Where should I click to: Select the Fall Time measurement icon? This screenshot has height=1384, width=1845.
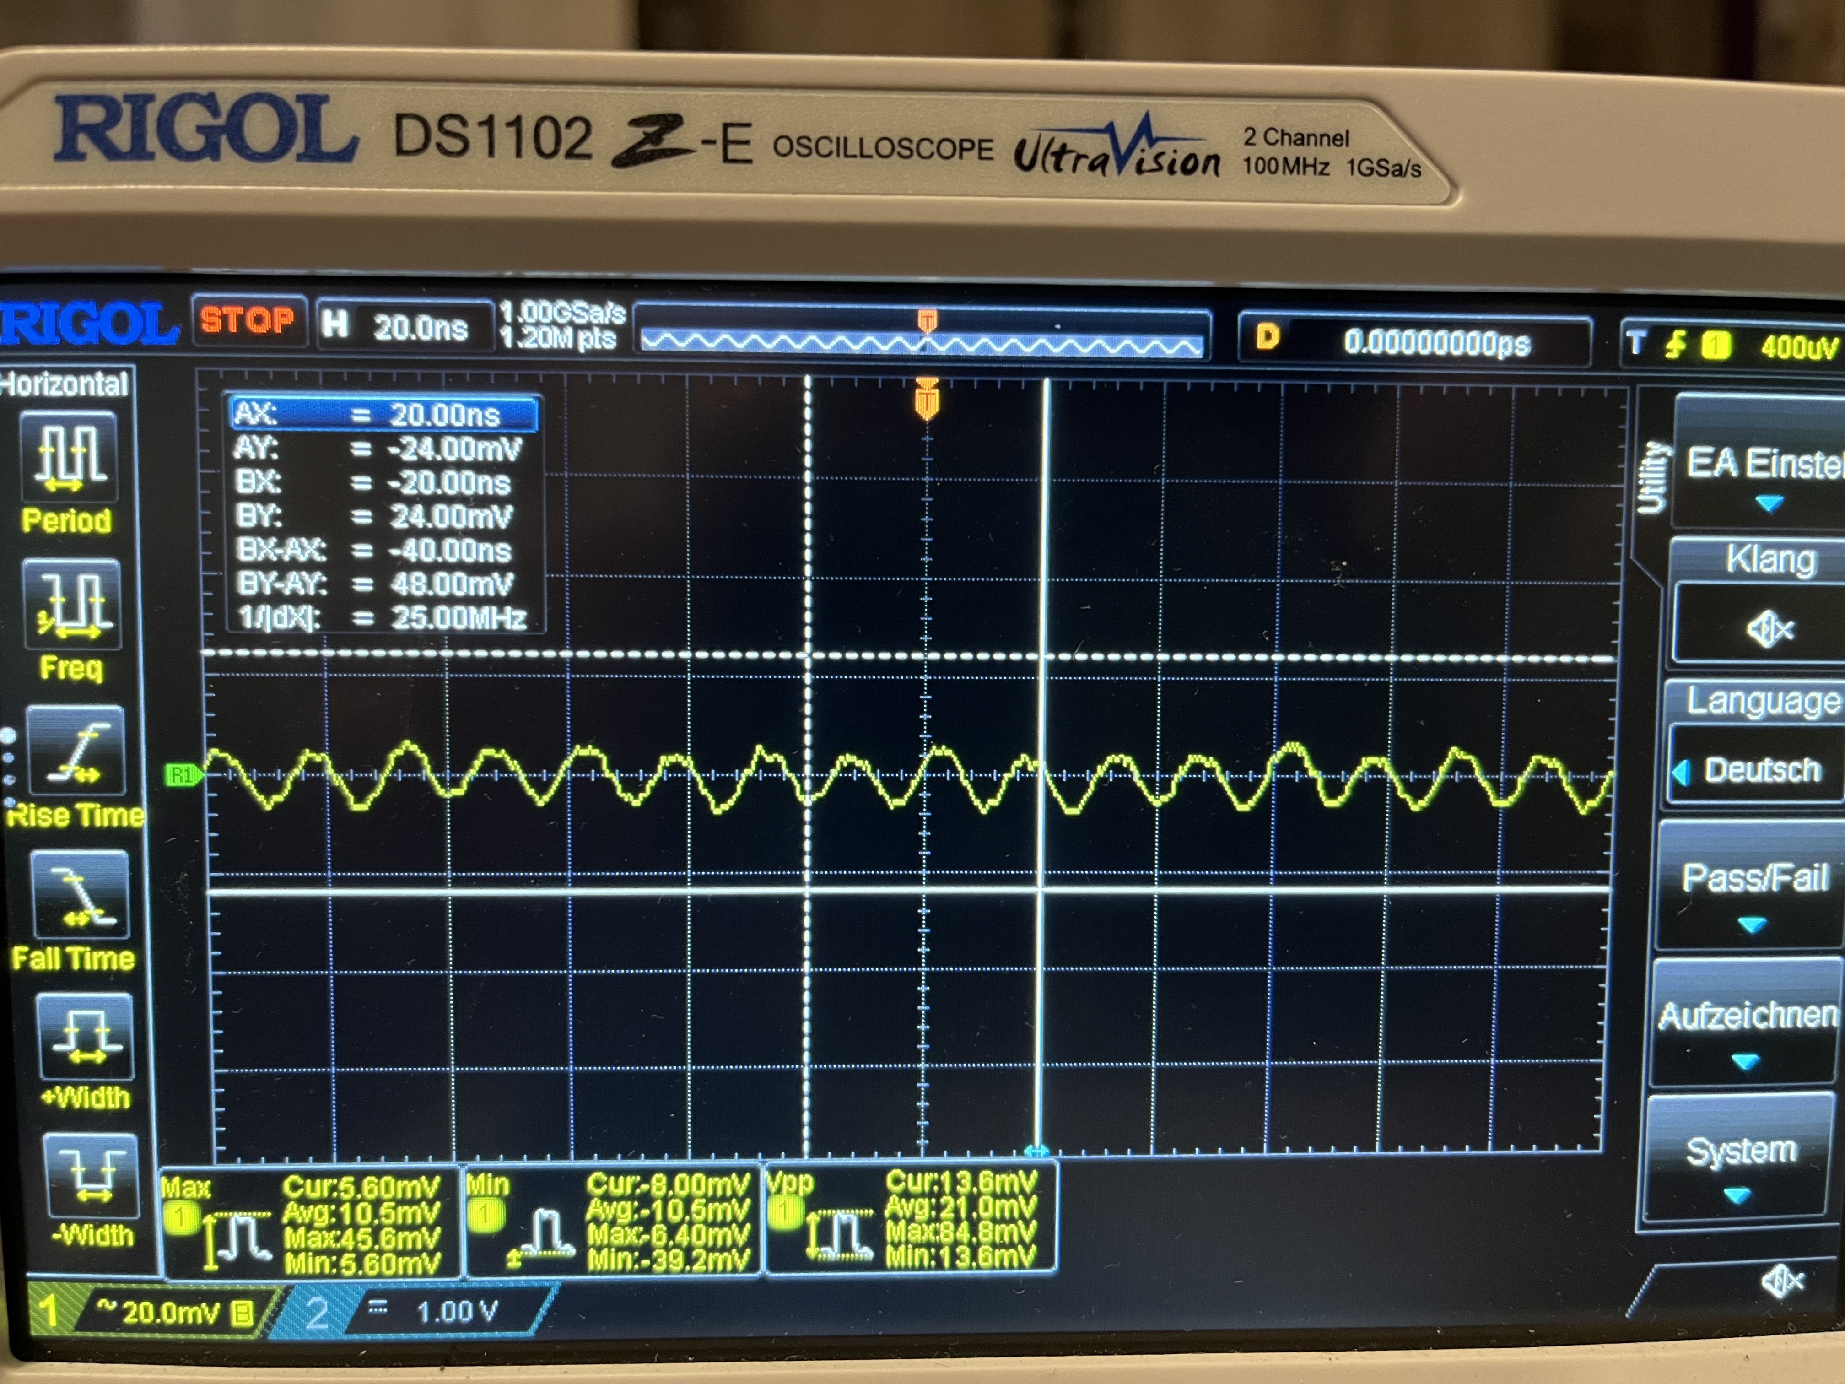coord(81,895)
